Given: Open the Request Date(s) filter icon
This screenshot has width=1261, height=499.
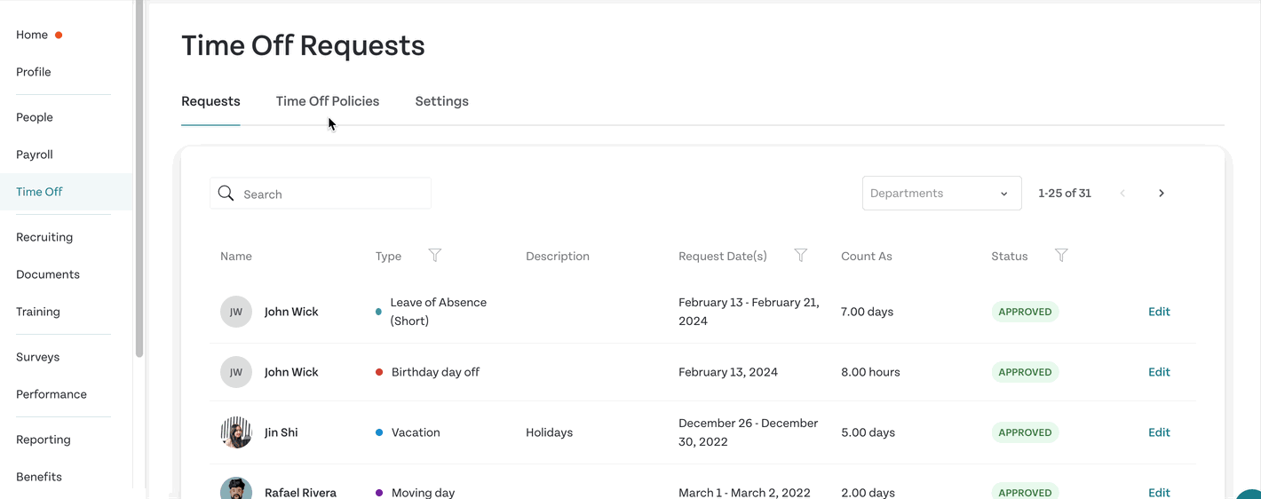Looking at the screenshot, I should [801, 256].
